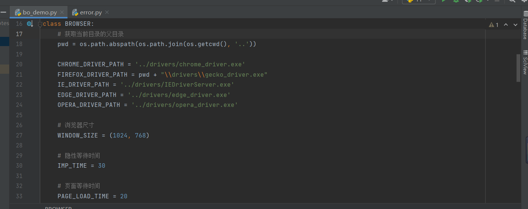Go to next highlighted error arrow
528x209 pixels.
(x=515, y=25)
